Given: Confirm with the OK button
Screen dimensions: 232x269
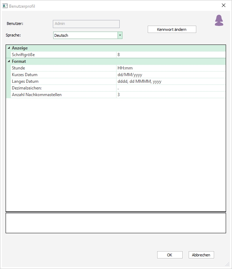Looking at the screenshot, I should coord(170,255).
